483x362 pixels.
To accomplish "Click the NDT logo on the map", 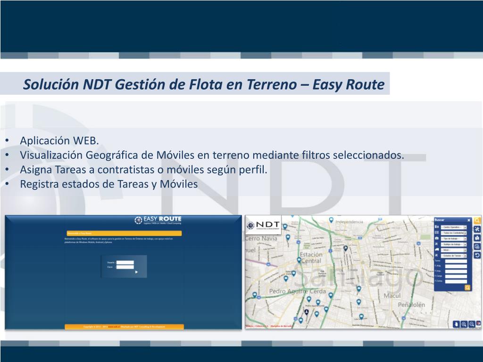I will tap(263, 225).
